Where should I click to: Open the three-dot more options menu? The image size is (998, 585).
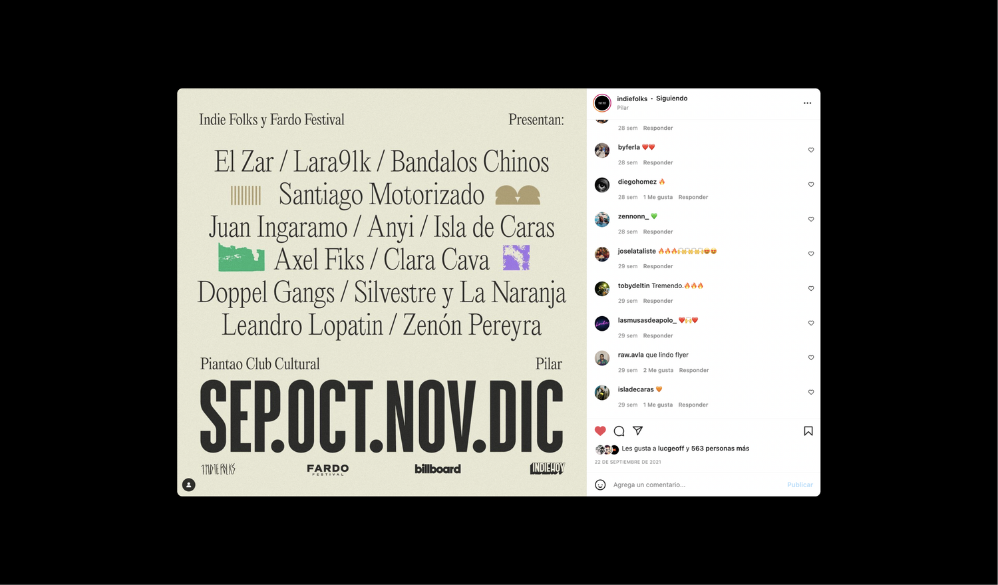point(807,103)
